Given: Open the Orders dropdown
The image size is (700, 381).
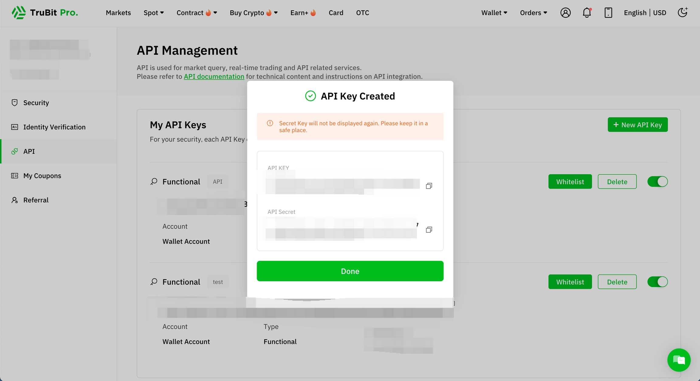Looking at the screenshot, I should [x=534, y=13].
